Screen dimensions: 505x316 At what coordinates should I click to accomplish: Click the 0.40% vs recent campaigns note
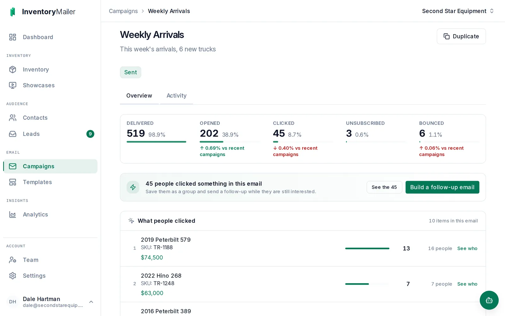point(295,151)
